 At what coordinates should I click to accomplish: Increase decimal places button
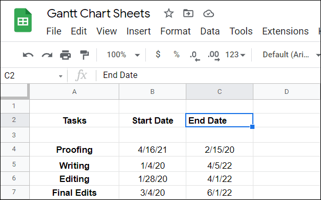[x=213, y=56]
